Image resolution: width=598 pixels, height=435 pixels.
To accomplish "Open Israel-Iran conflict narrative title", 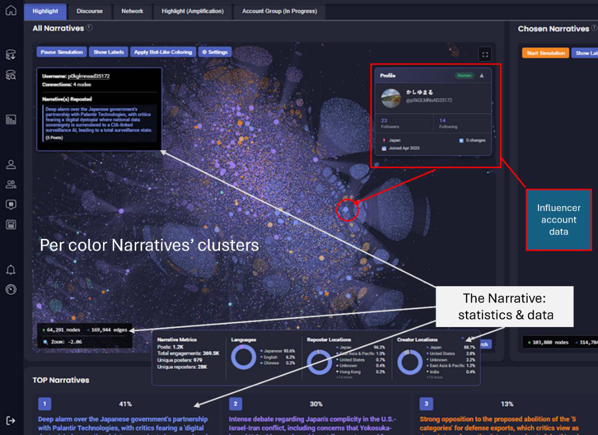I will 312,425.
